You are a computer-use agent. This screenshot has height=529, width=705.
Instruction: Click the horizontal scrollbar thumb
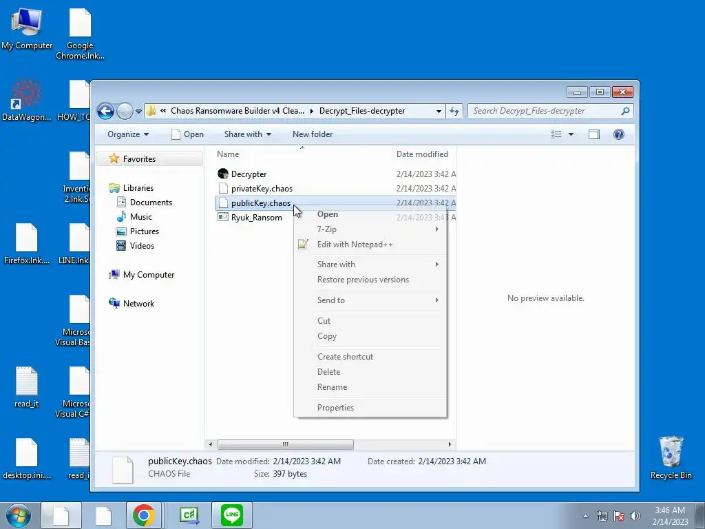[286, 444]
